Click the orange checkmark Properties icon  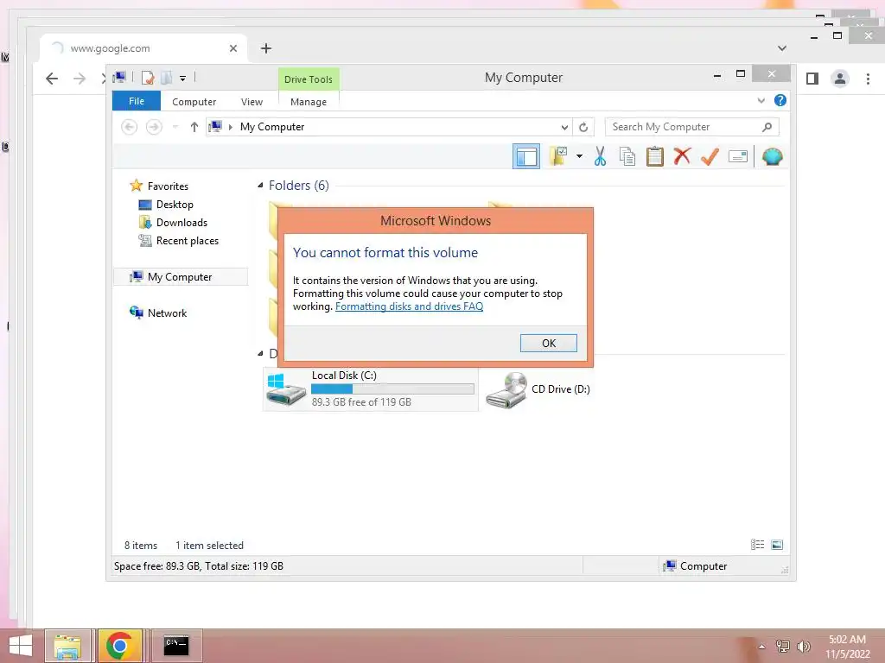point(710,156)
